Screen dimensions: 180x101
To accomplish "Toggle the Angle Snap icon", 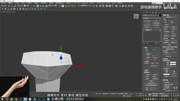I will click(x=69, y=6).
